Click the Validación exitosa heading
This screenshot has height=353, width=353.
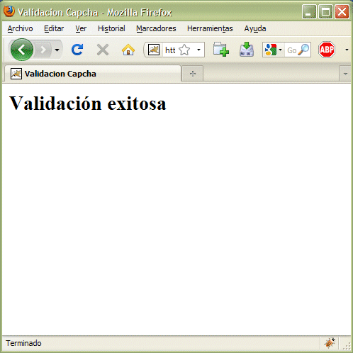tap(88, 103)
